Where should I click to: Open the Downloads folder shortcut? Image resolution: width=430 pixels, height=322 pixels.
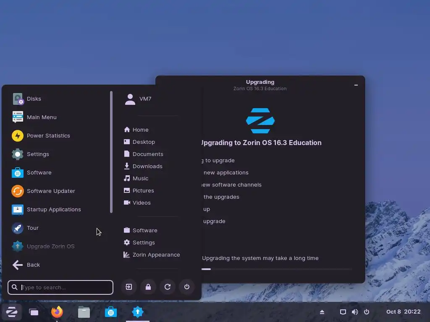[143, 166]
